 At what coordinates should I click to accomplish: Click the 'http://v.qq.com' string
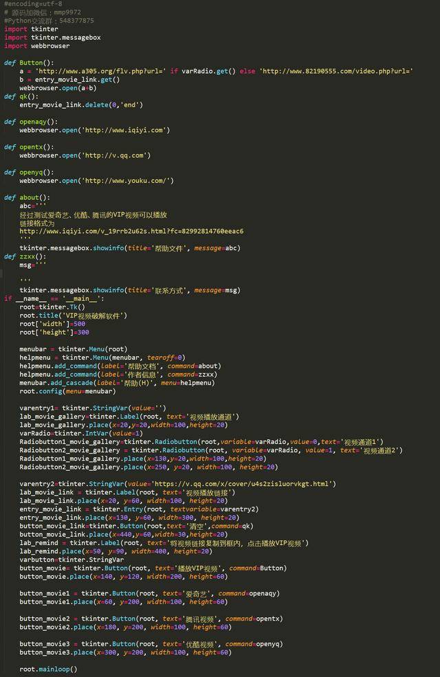[114, 155]
